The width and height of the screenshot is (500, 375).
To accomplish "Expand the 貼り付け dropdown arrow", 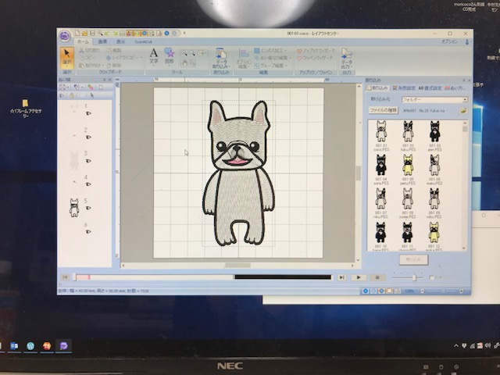I will 104,66.
